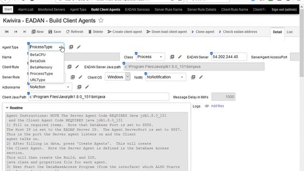Add new entry next to Agent Type
Screen dimensions: 304x171
pyautogui.click(x=71, y=47)
